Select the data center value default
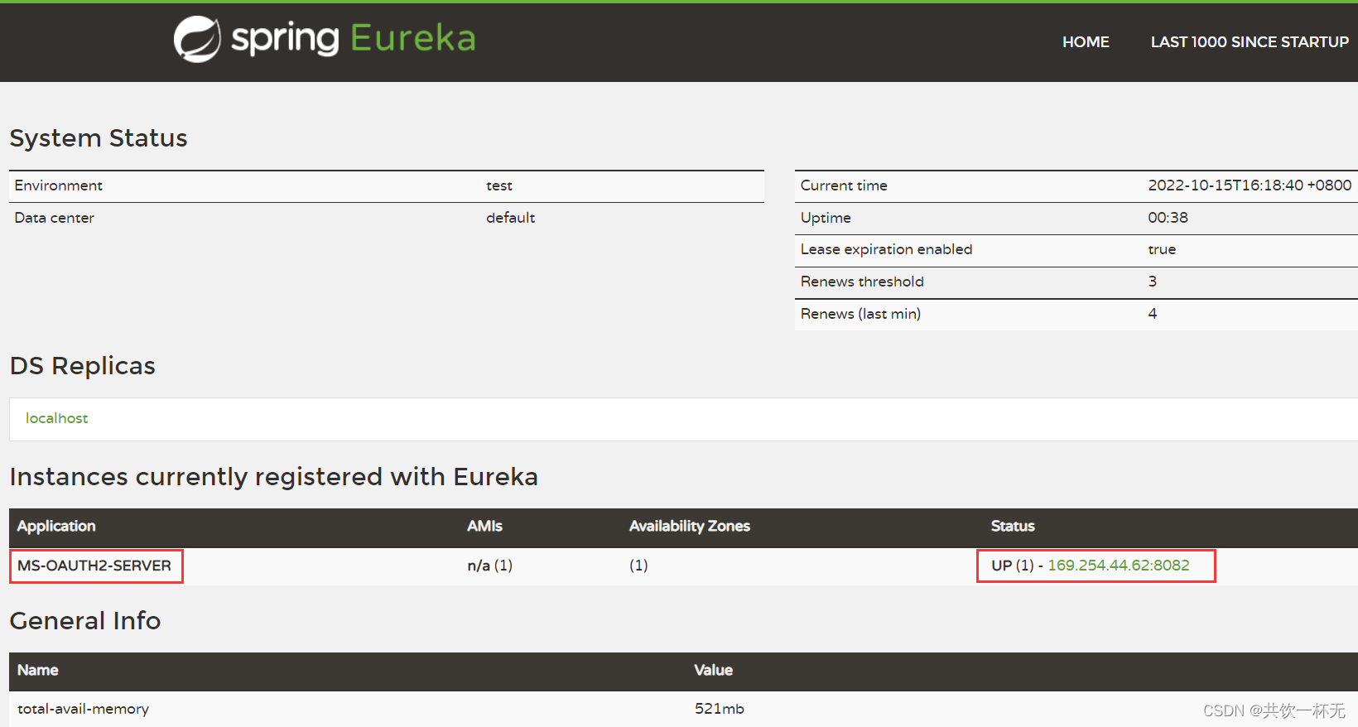Viewport: 1358px width, 727px height. point(510,218)
